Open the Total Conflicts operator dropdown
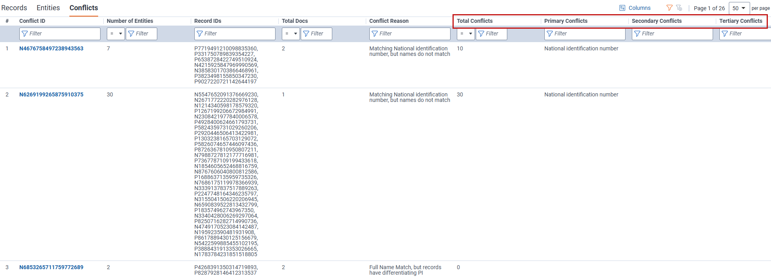The image size is (771, 279). [466, 34]
